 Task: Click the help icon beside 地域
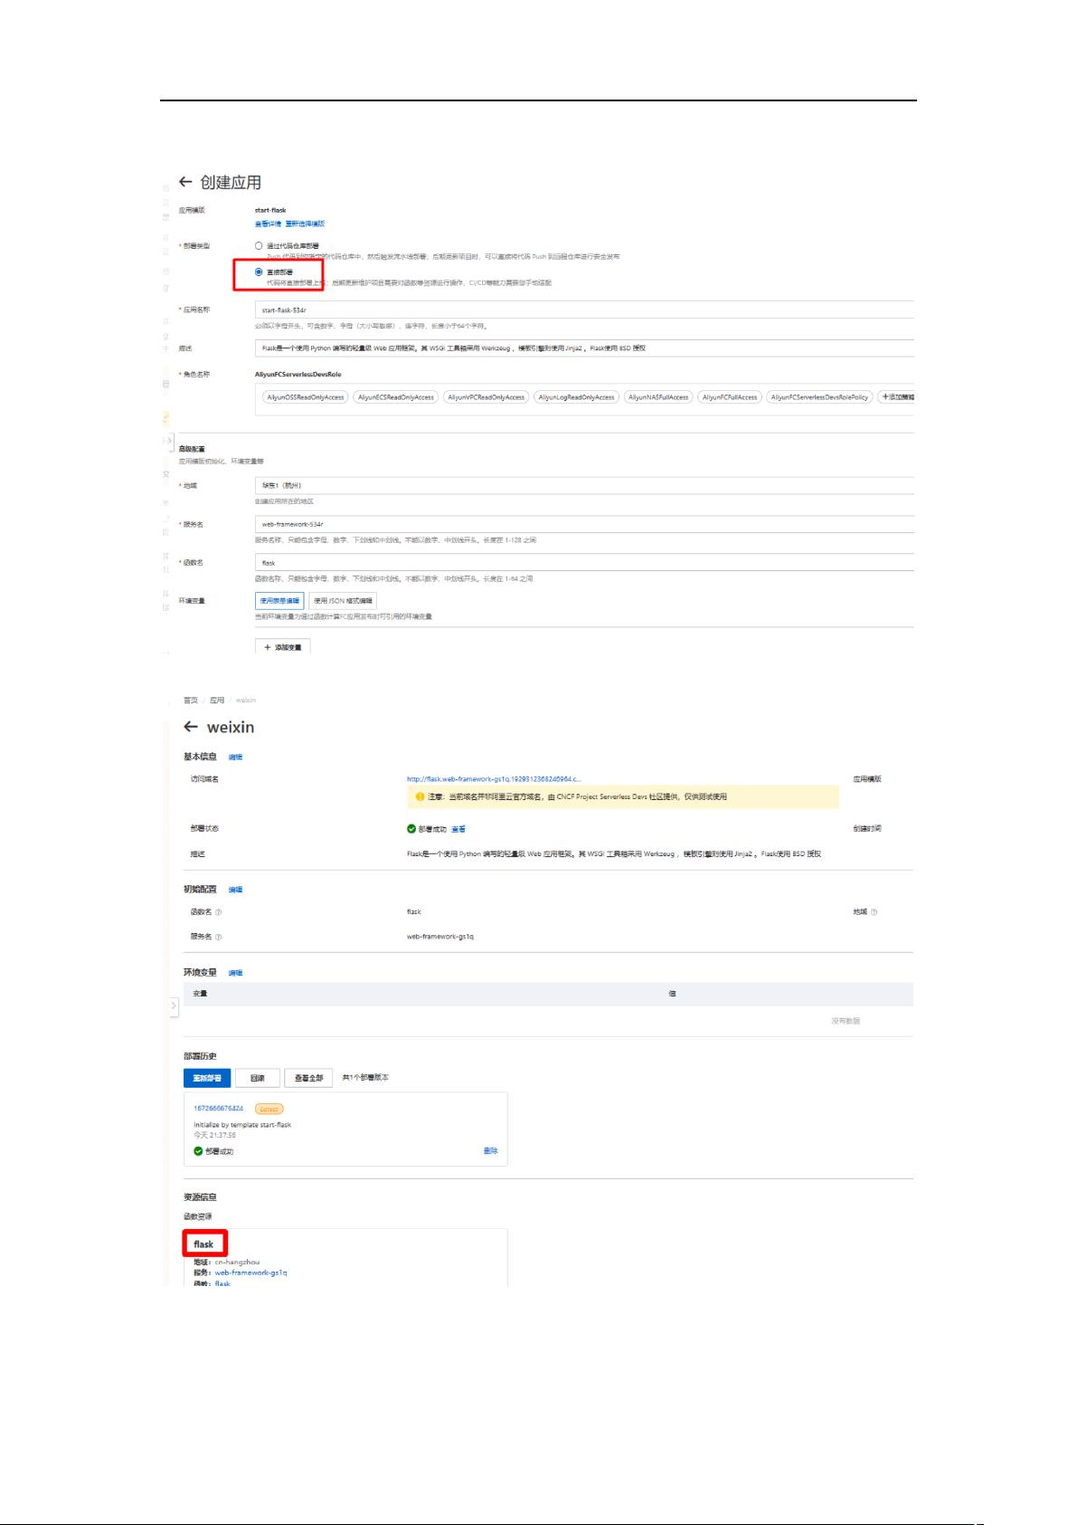tap(874, 912)
